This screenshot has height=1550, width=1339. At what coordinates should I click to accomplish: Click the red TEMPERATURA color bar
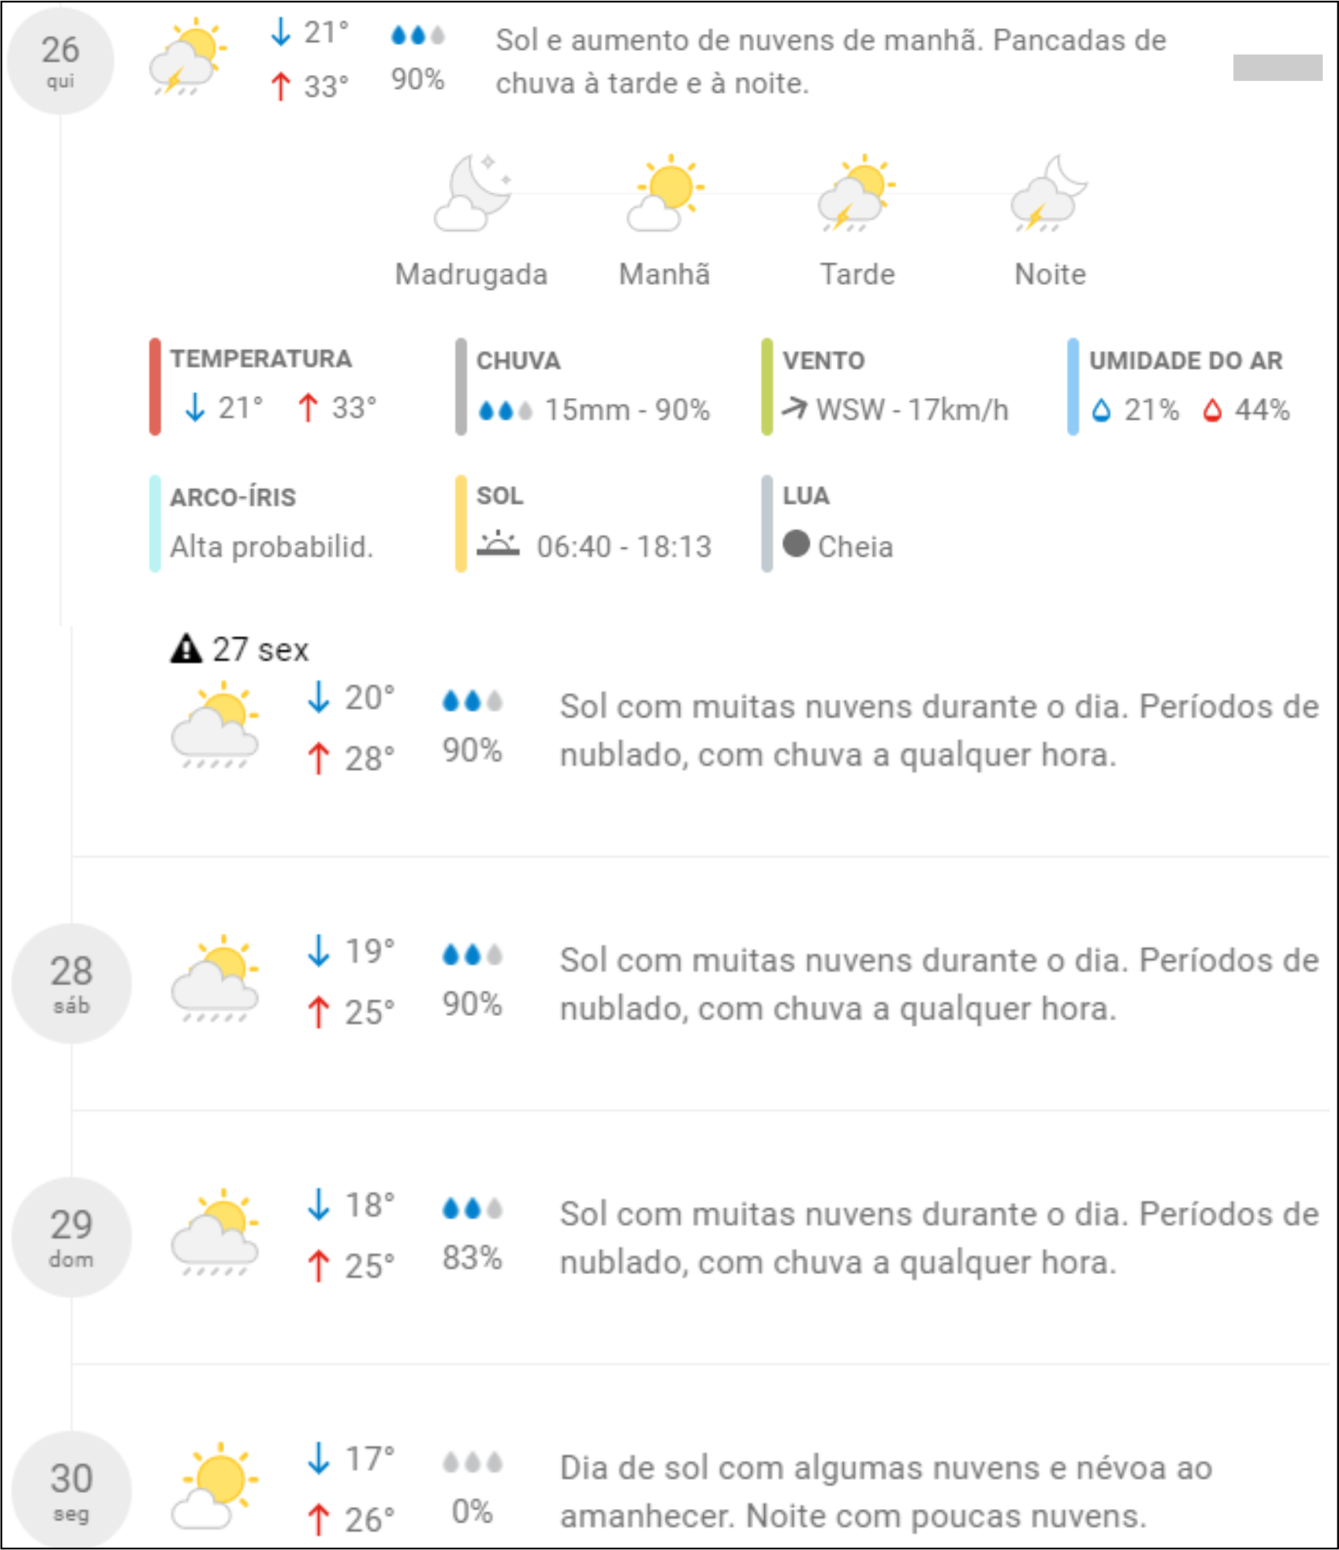[x=155, y=386]
